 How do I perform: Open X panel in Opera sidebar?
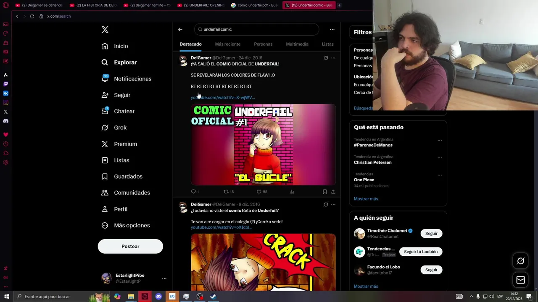pyautogui.click(x=6, y=112)
